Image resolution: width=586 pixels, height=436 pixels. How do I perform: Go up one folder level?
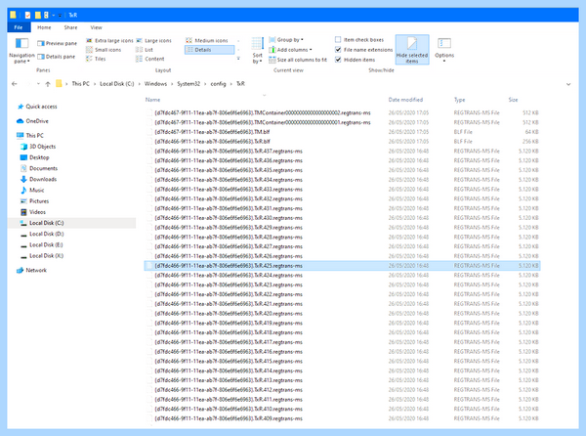[48, 84]
